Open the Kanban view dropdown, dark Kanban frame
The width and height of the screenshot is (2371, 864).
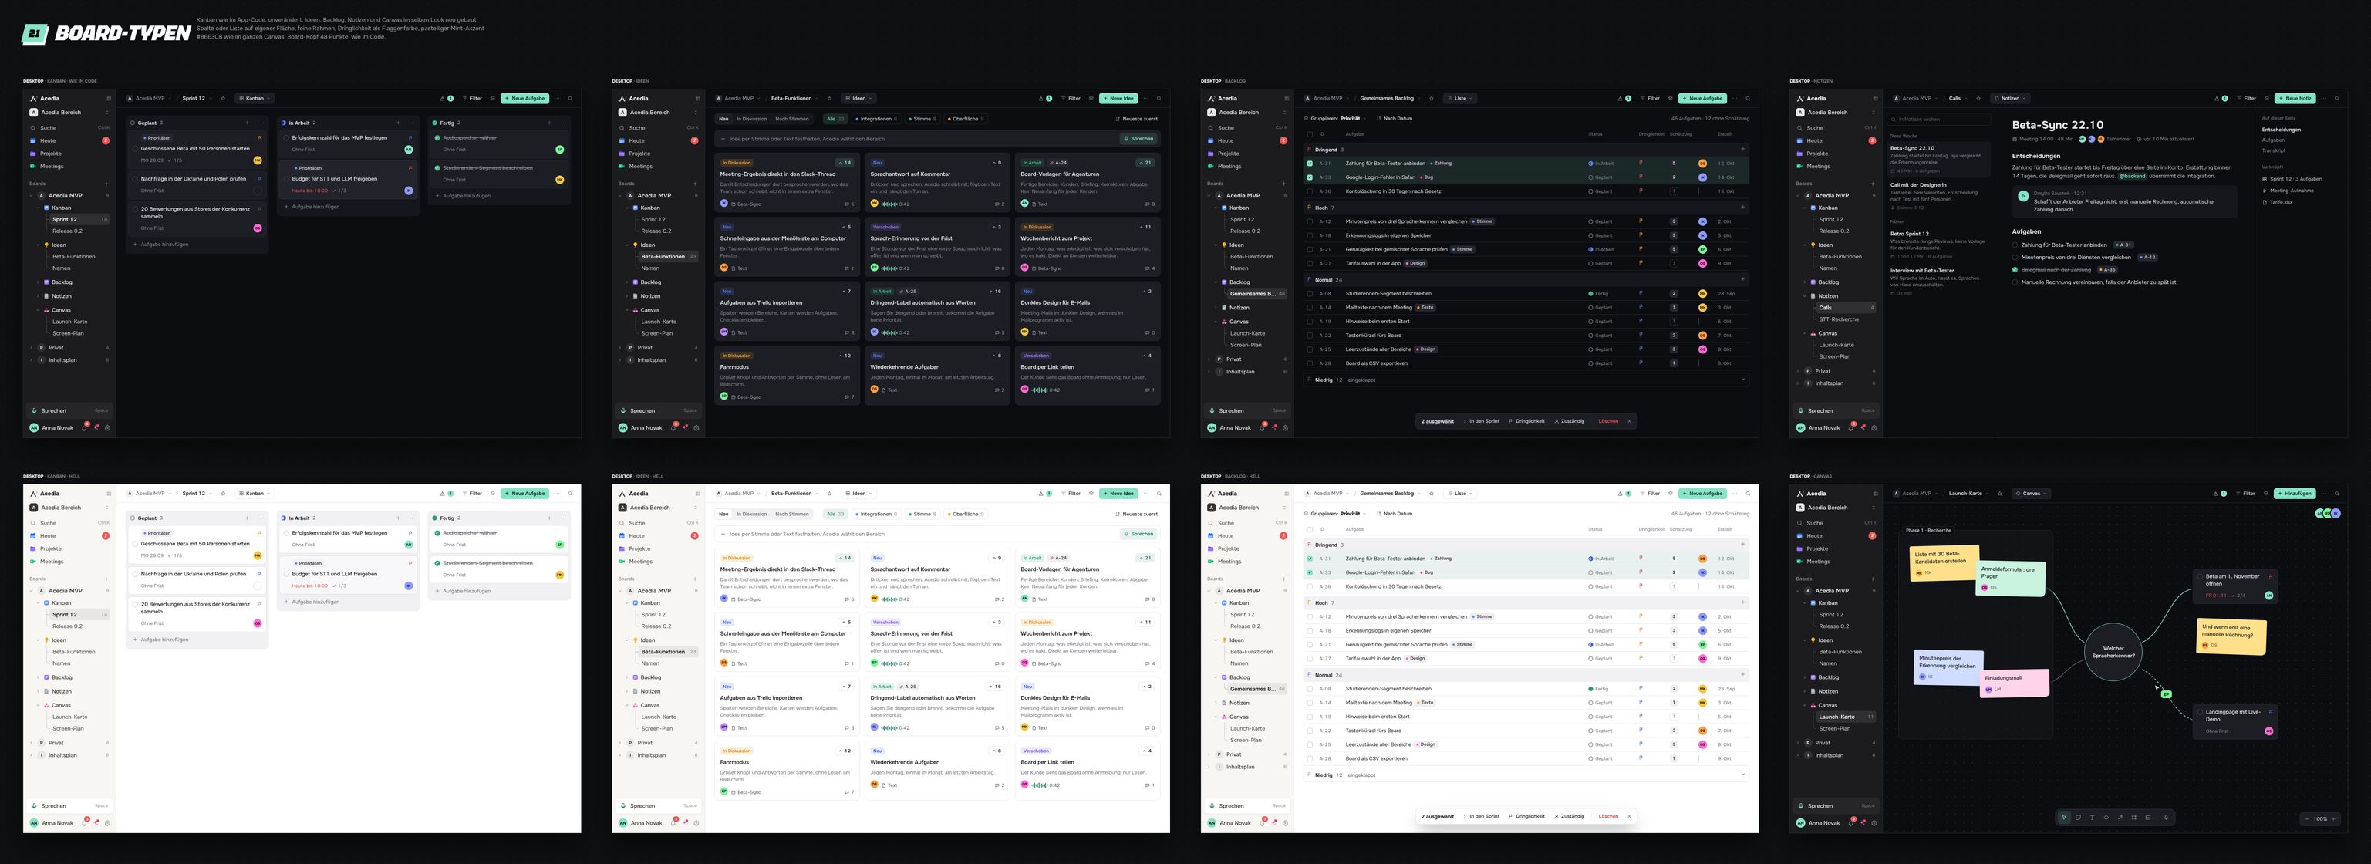(x=255, y=99)
